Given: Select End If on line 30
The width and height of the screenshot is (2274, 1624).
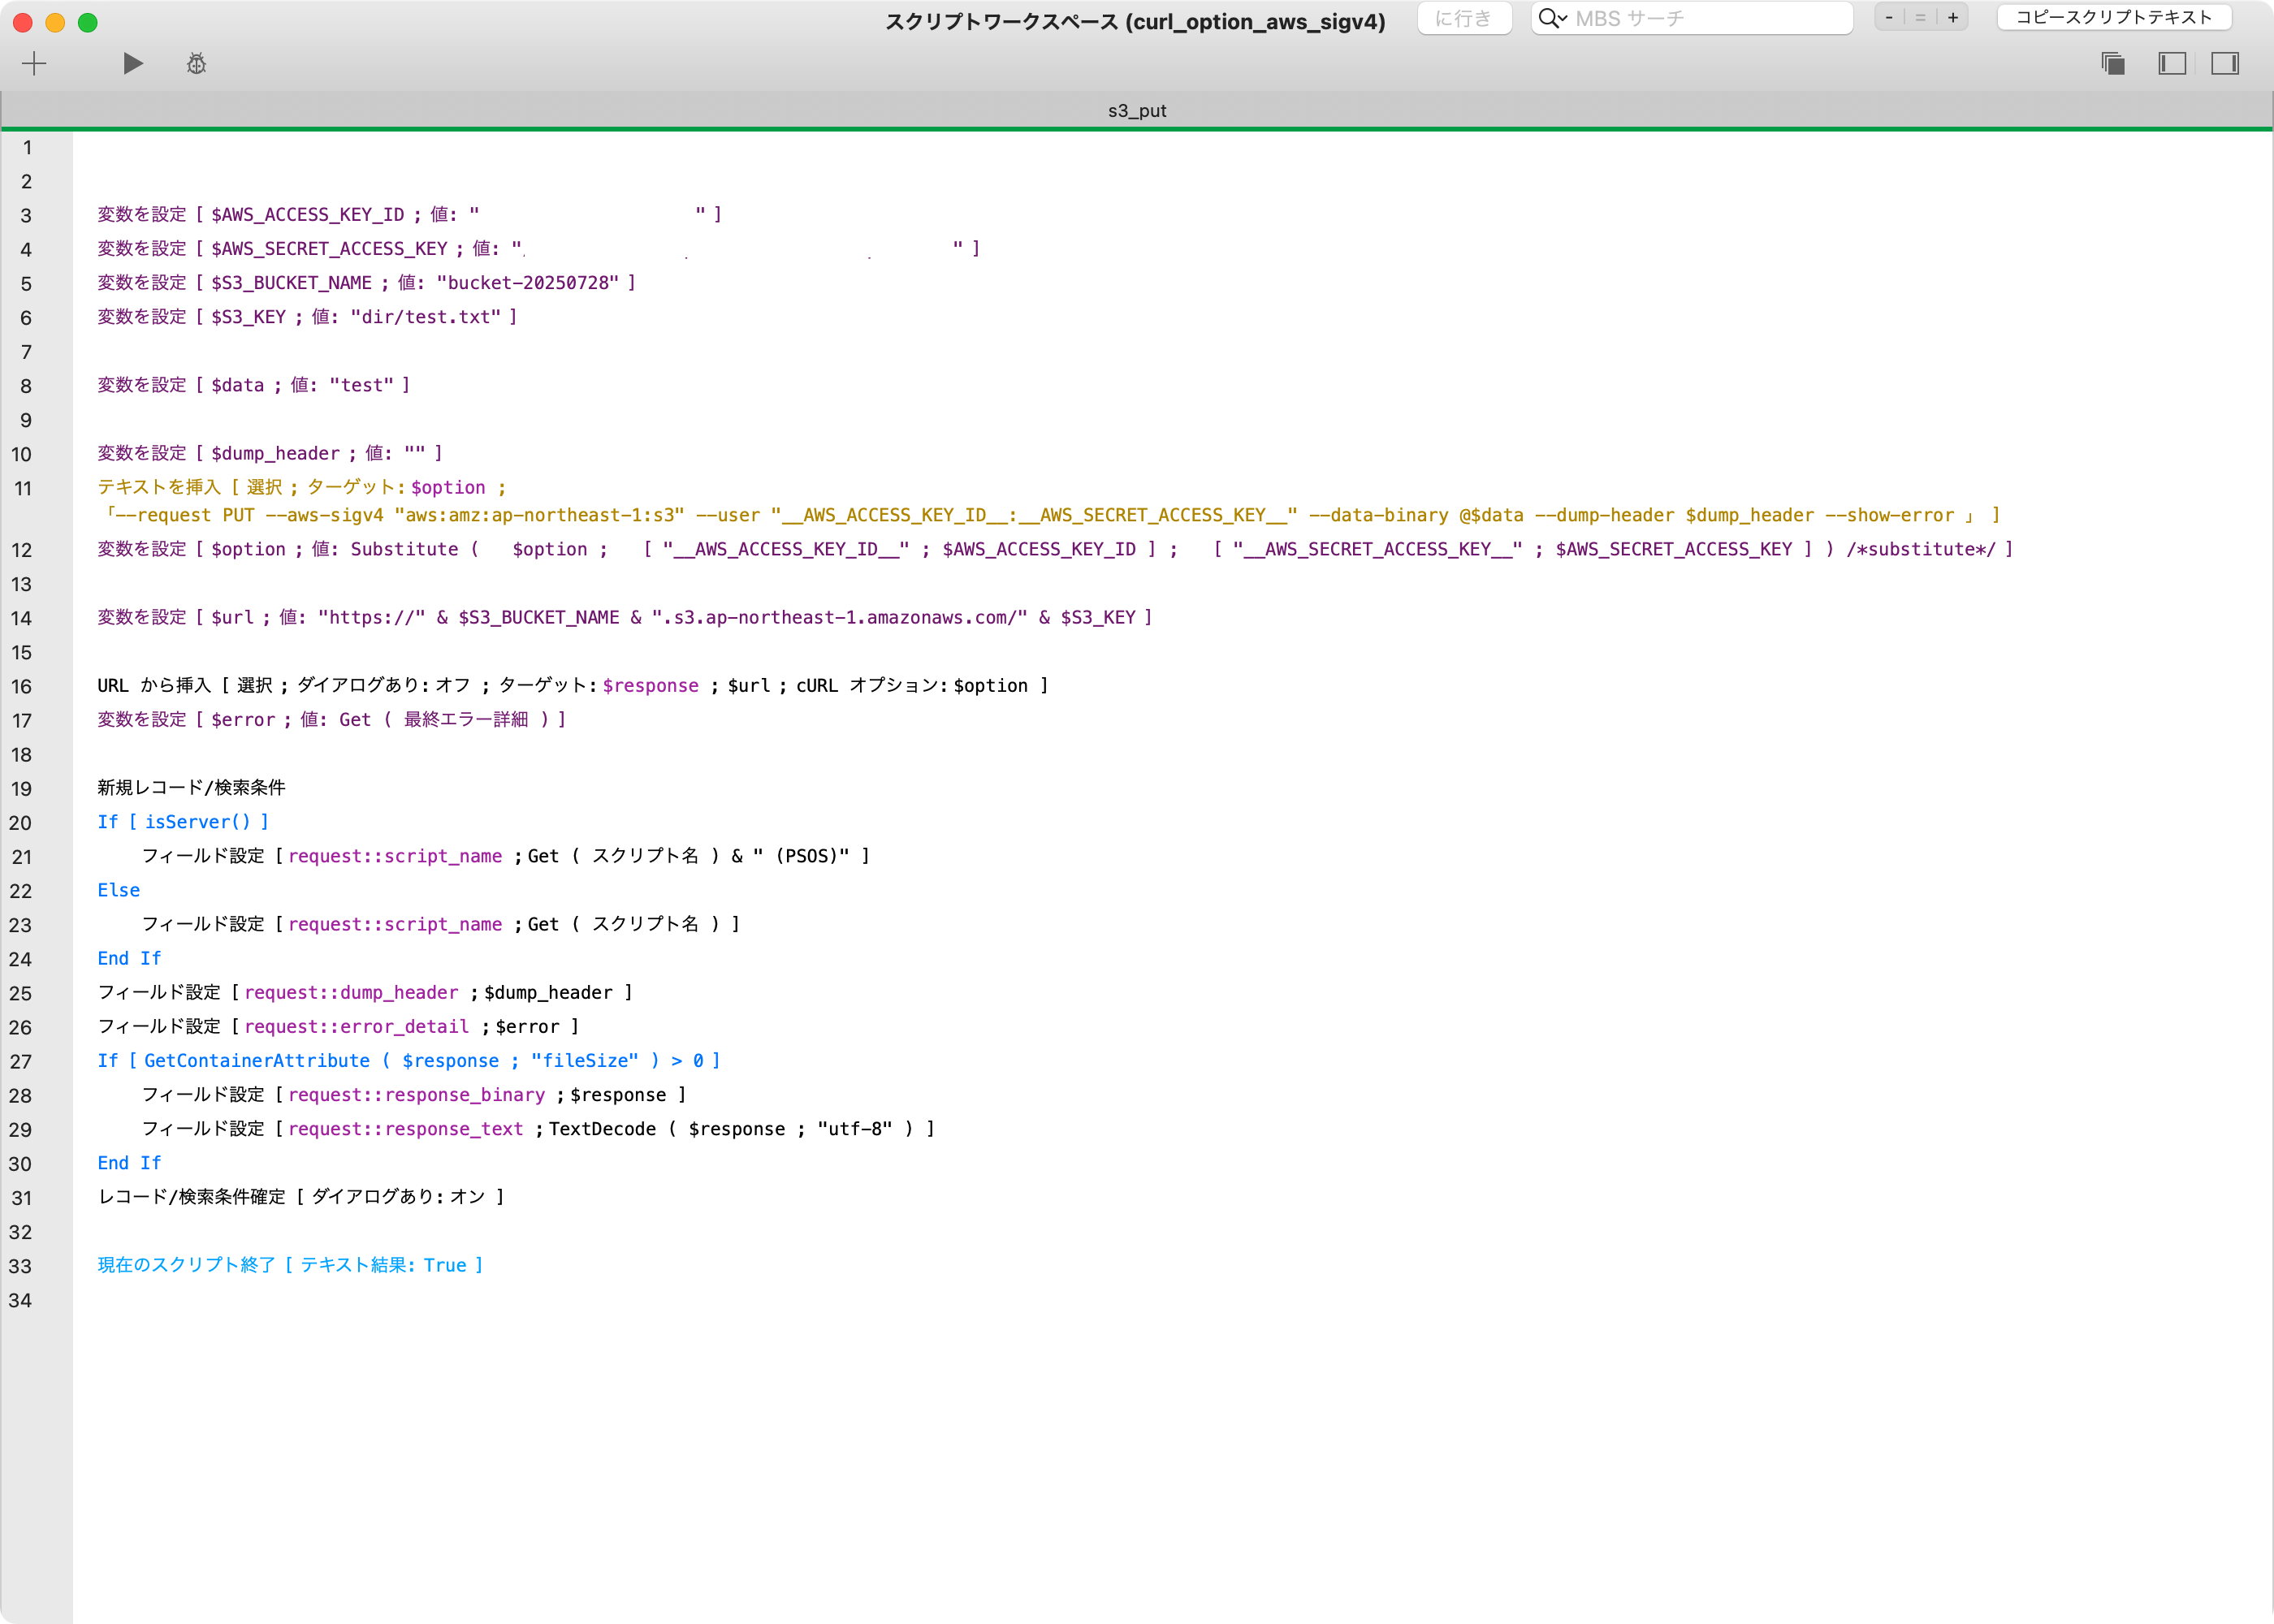Looking at the screenshot, I should pos(129,1163).
